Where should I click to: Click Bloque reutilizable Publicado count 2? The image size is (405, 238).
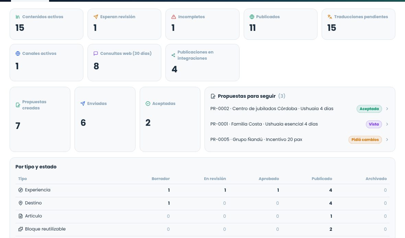pyautogui.click(x=331, y=229)
